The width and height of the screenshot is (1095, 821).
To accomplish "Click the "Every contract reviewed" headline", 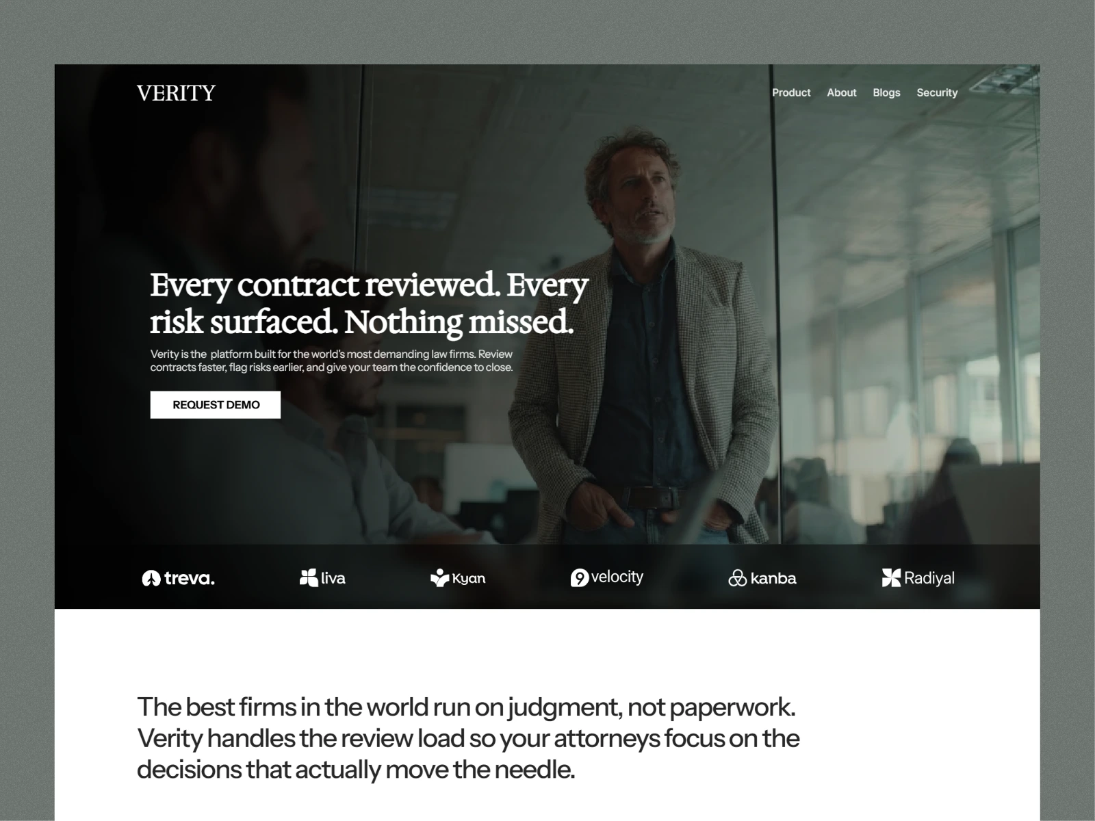I will (369, 304).
